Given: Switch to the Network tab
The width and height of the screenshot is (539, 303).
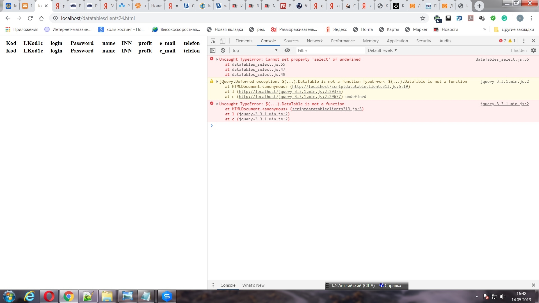Looking at the screenshot, I should click(315, 41).
